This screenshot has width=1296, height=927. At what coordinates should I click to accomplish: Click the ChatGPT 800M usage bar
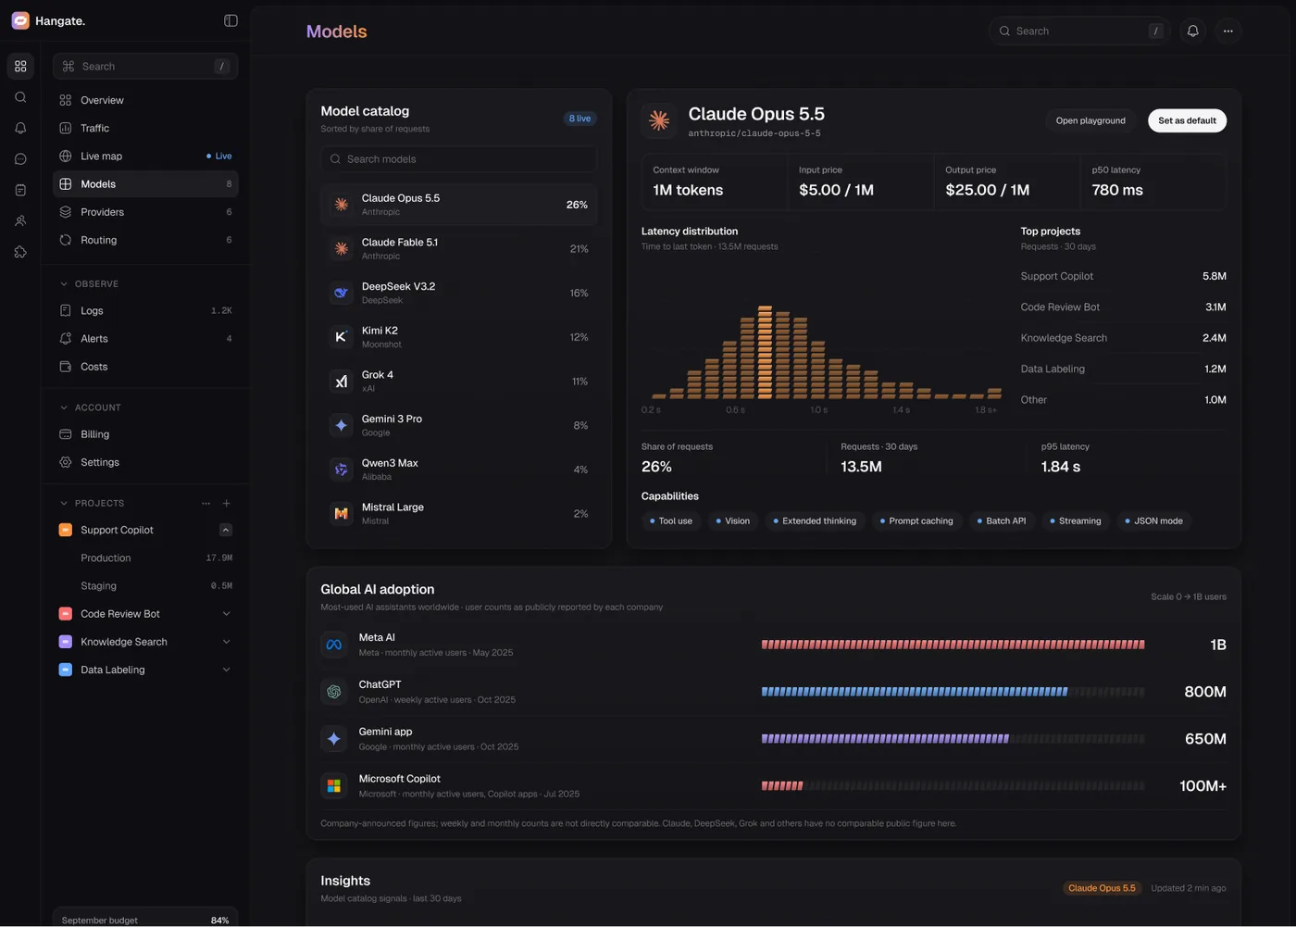953,692
